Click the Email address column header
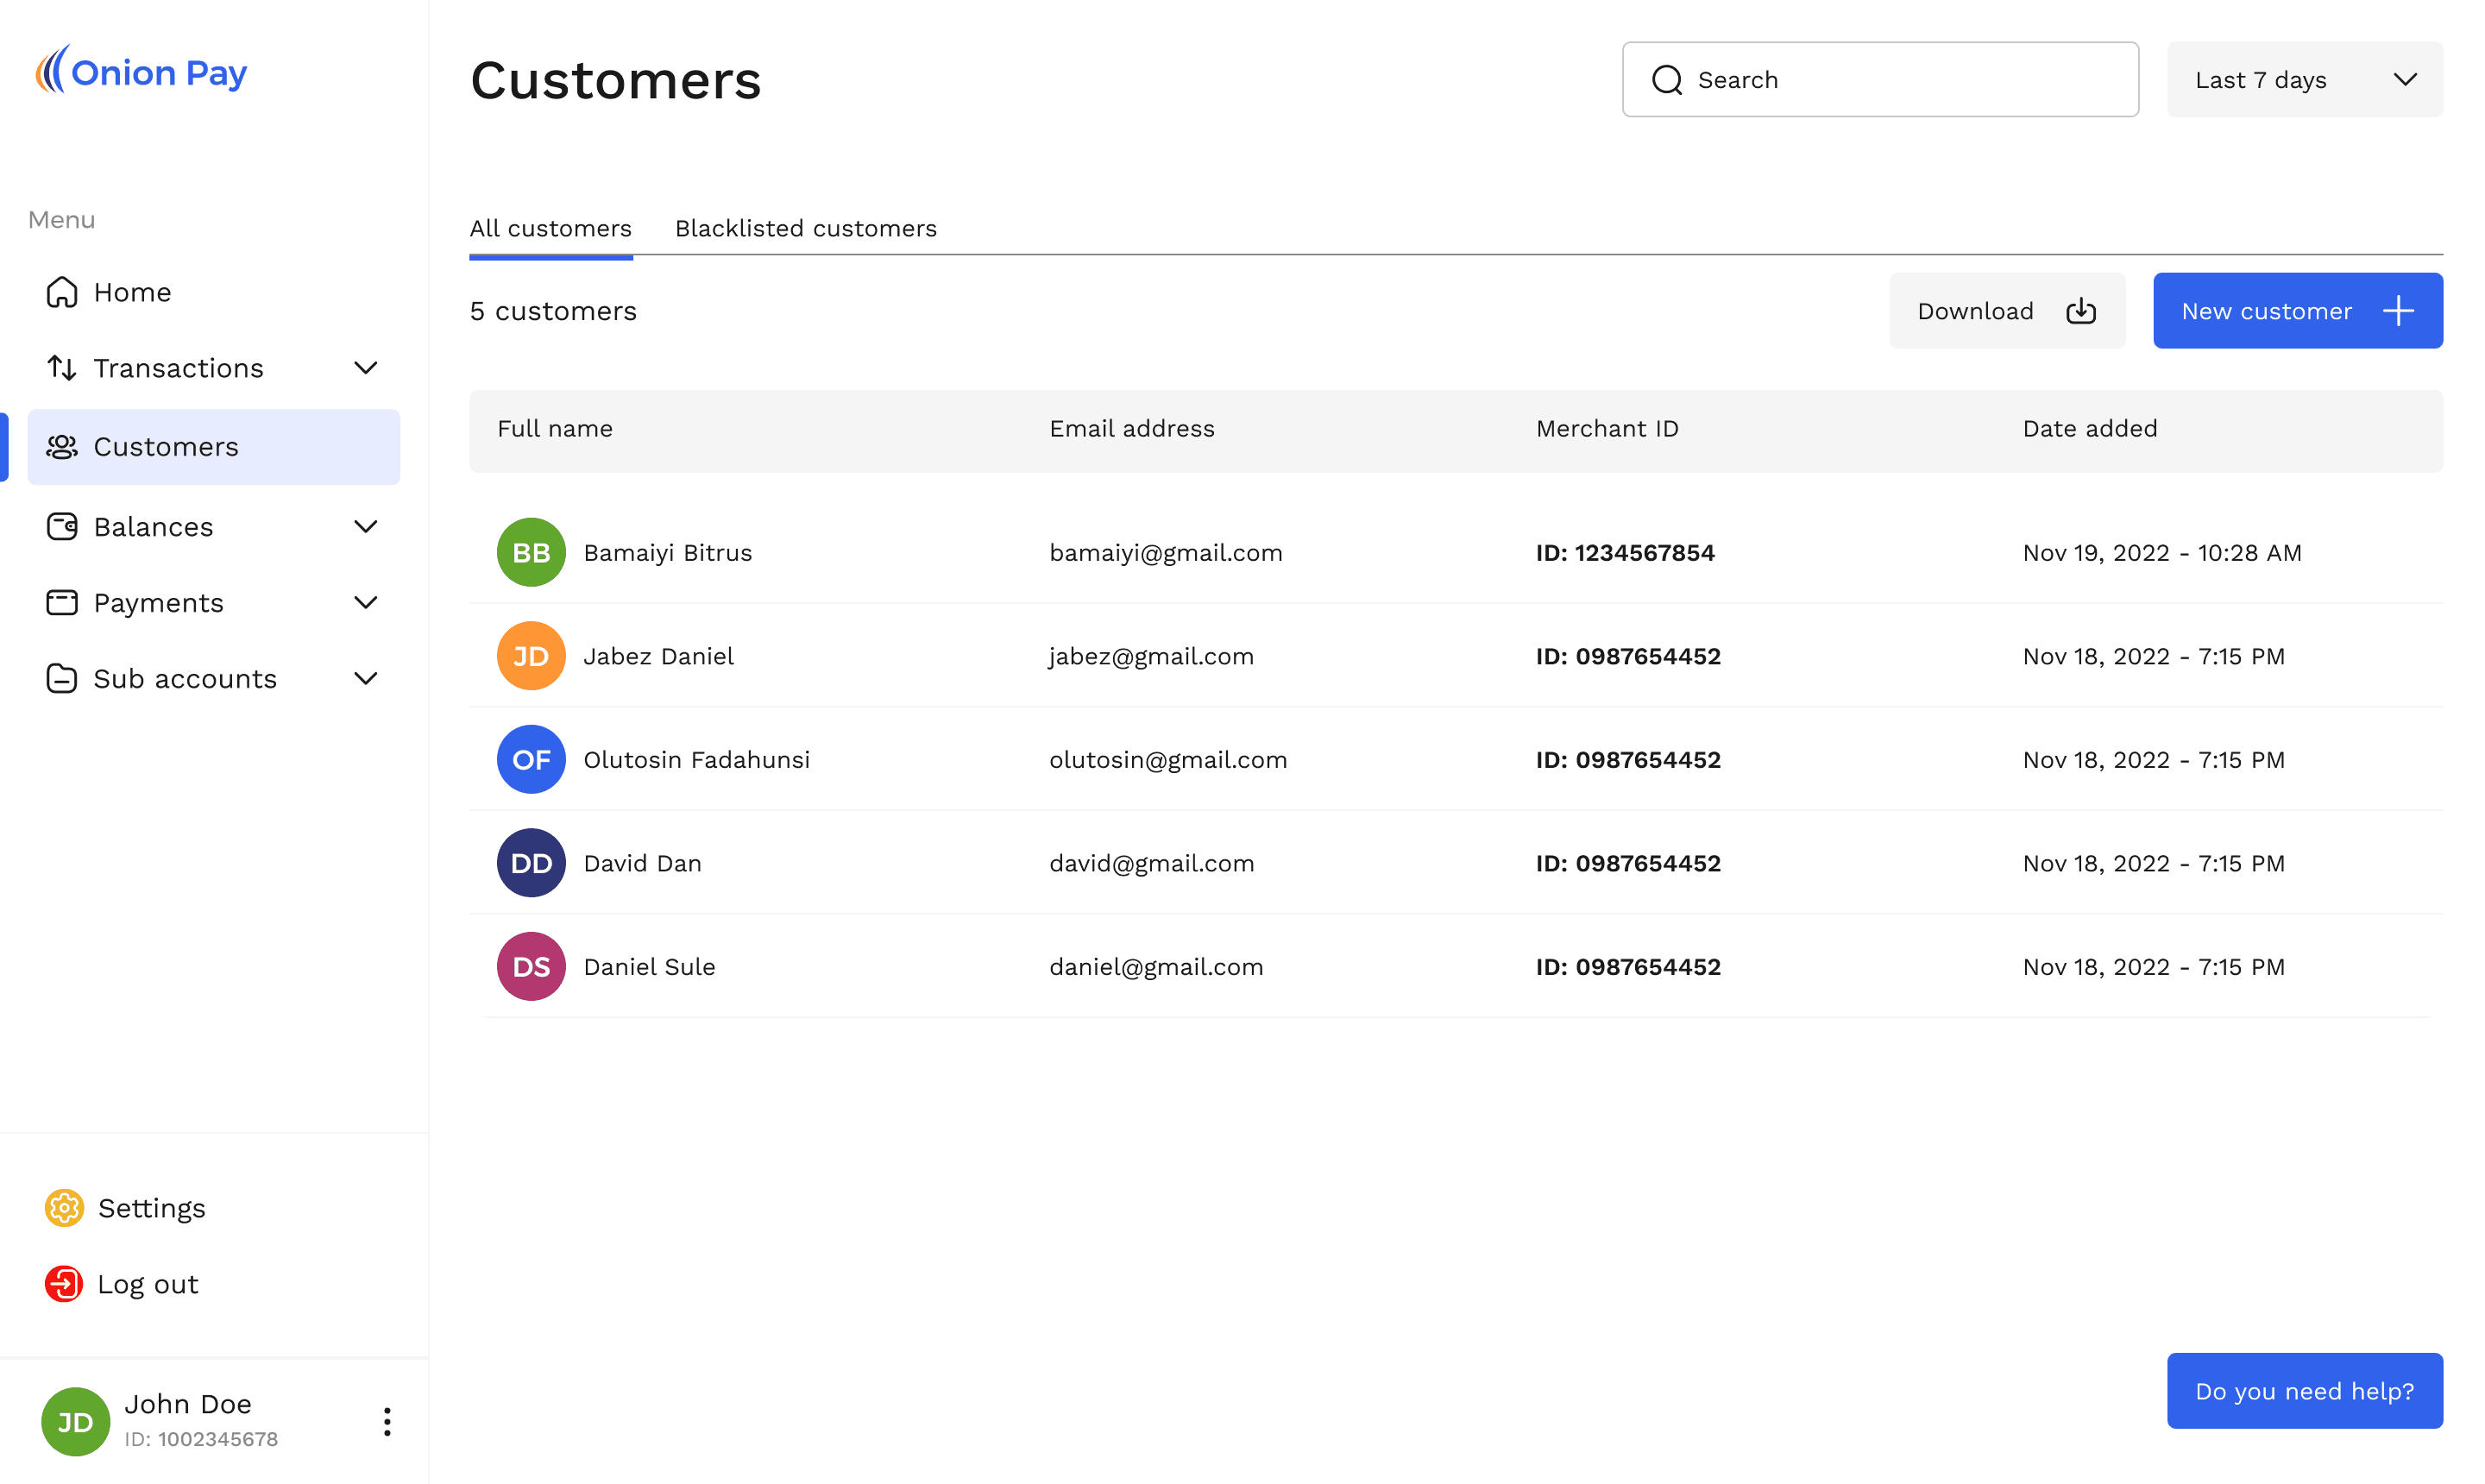 point(1132,429)
